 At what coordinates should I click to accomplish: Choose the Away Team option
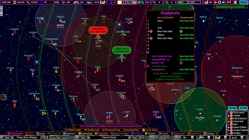click(x=150, y=130)
